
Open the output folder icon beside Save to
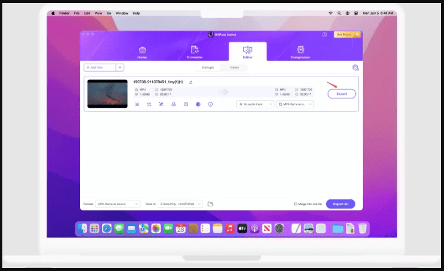[x=211, y=204]
